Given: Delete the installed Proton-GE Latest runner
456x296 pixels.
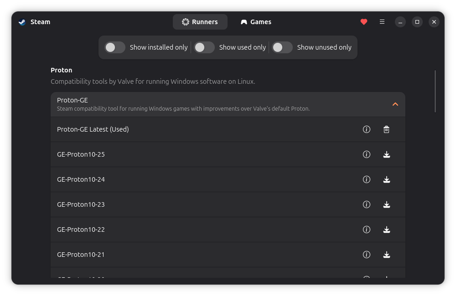Looking at the screenshot, I should click(386, 129).
